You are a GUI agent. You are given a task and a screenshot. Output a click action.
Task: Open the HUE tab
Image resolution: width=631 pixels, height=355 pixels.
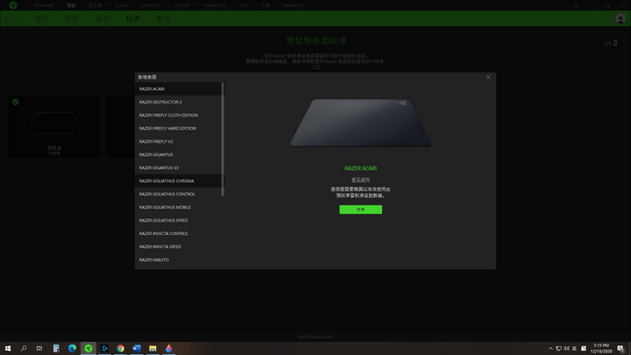coord(244,5)
